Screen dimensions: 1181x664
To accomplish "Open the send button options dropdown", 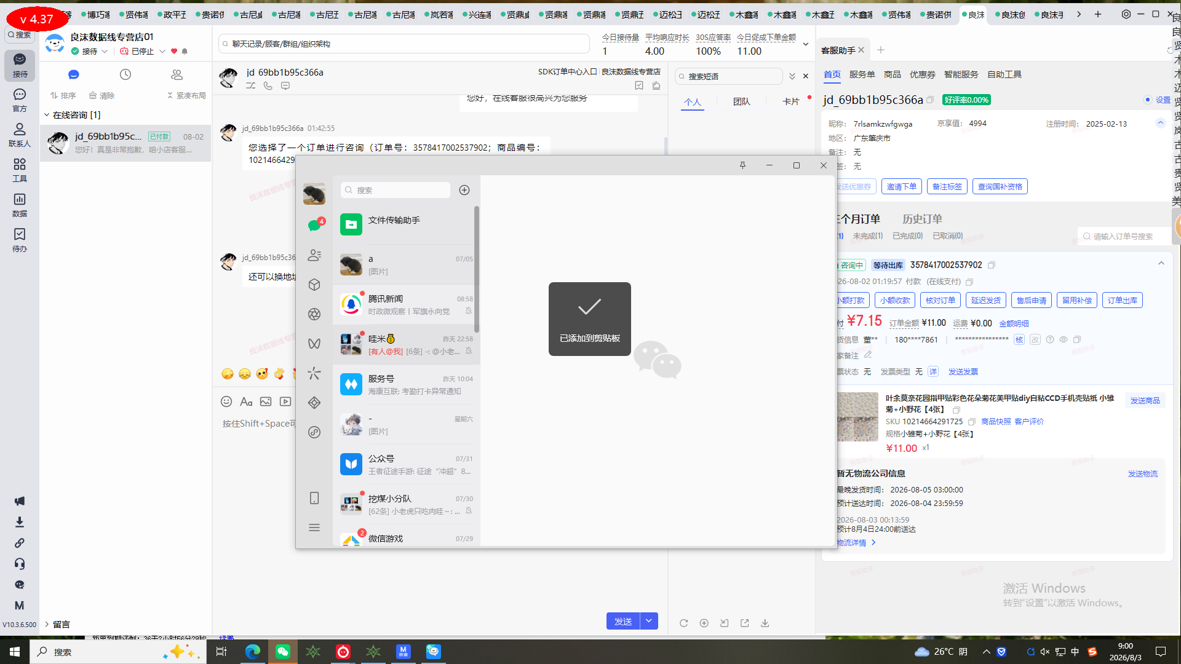I will [x=650, y=621].
